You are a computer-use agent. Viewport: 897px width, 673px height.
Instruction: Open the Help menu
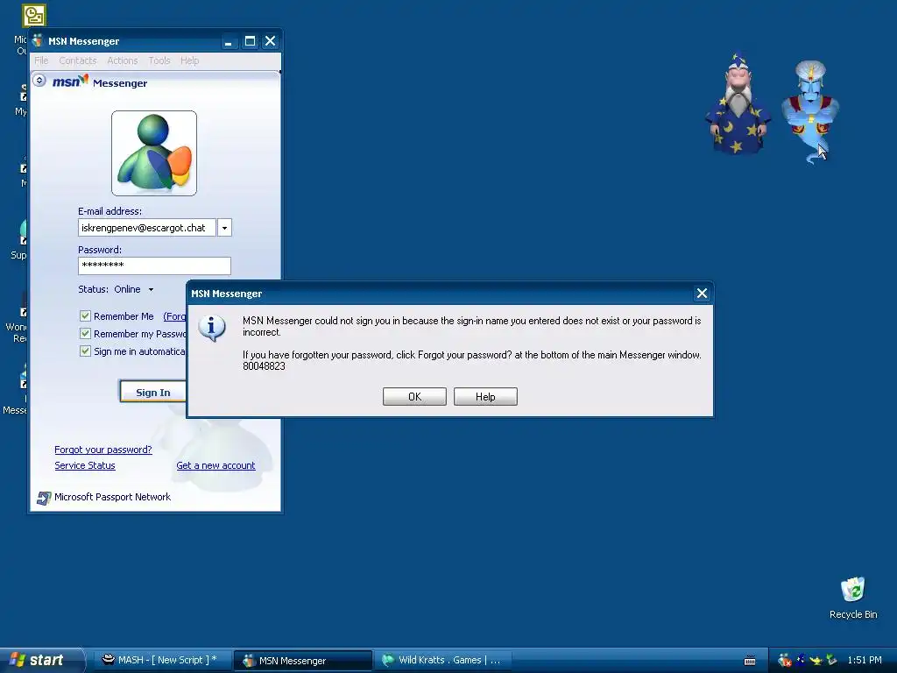pyautogui.click(x=189, y=60)
